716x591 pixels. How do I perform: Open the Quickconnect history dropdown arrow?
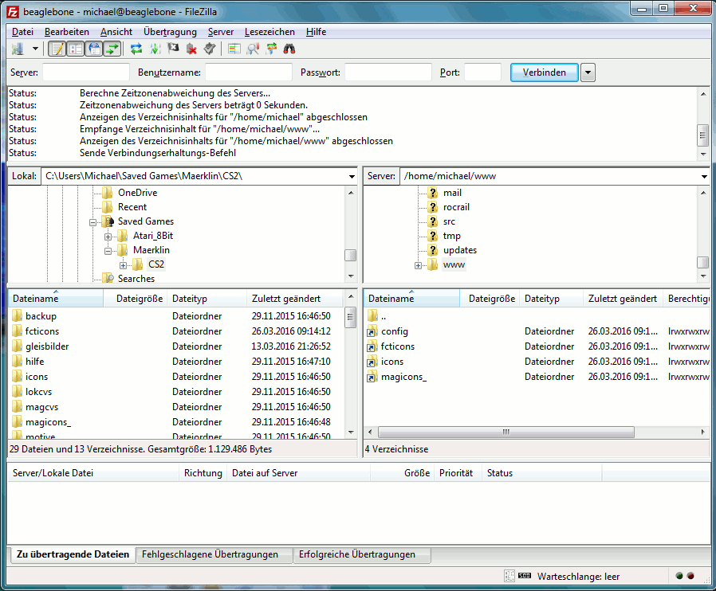588,72
